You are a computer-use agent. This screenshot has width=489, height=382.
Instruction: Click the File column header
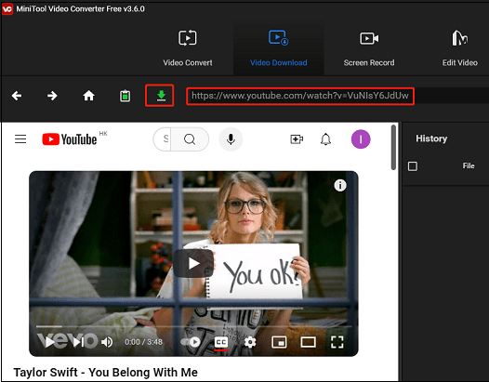(469, 165)
